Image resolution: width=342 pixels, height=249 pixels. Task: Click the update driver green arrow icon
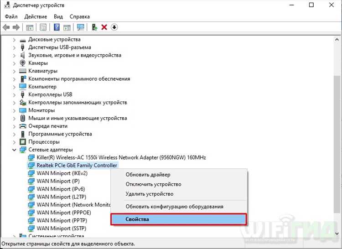coord(94,27)
